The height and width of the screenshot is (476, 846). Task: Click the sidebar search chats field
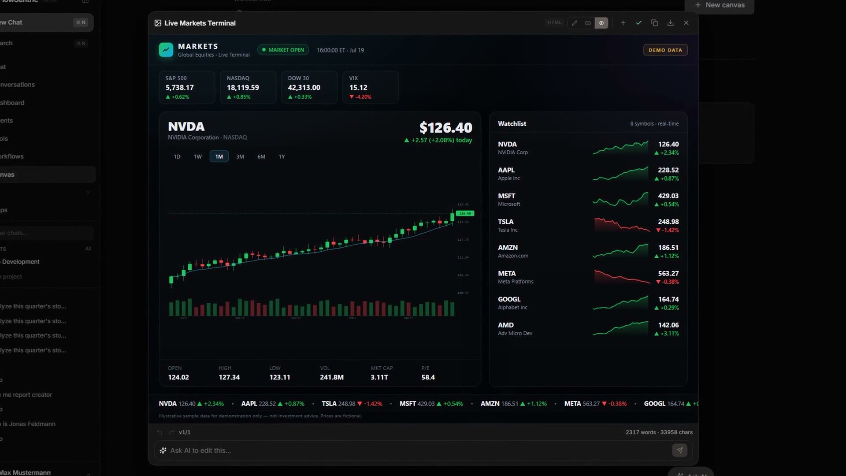point(47,233)
